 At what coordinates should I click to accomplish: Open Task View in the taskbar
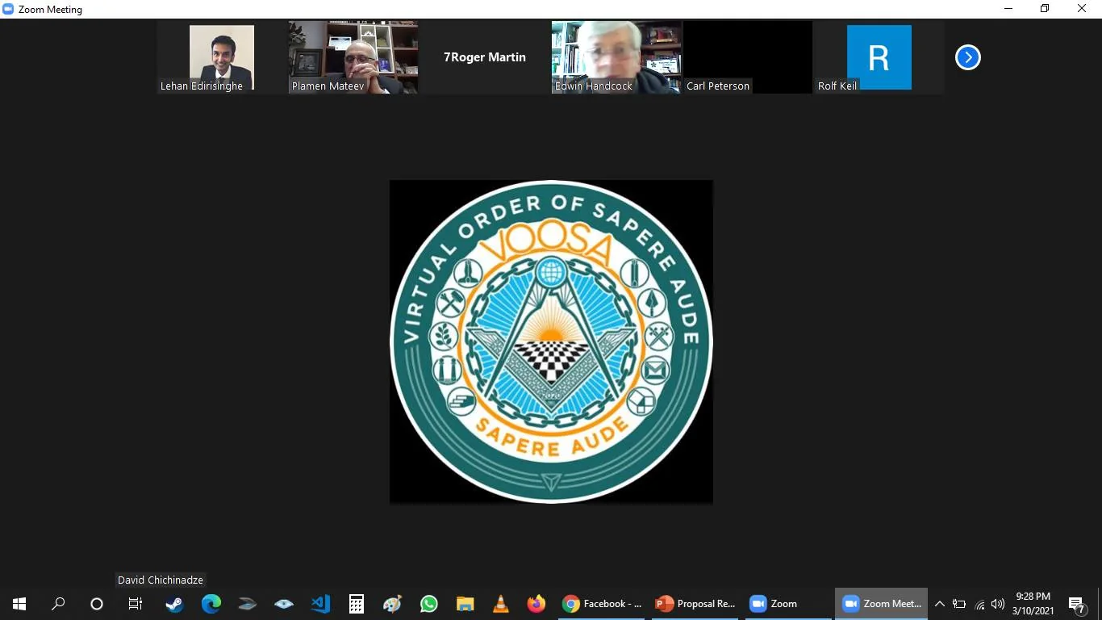point(136,604)
